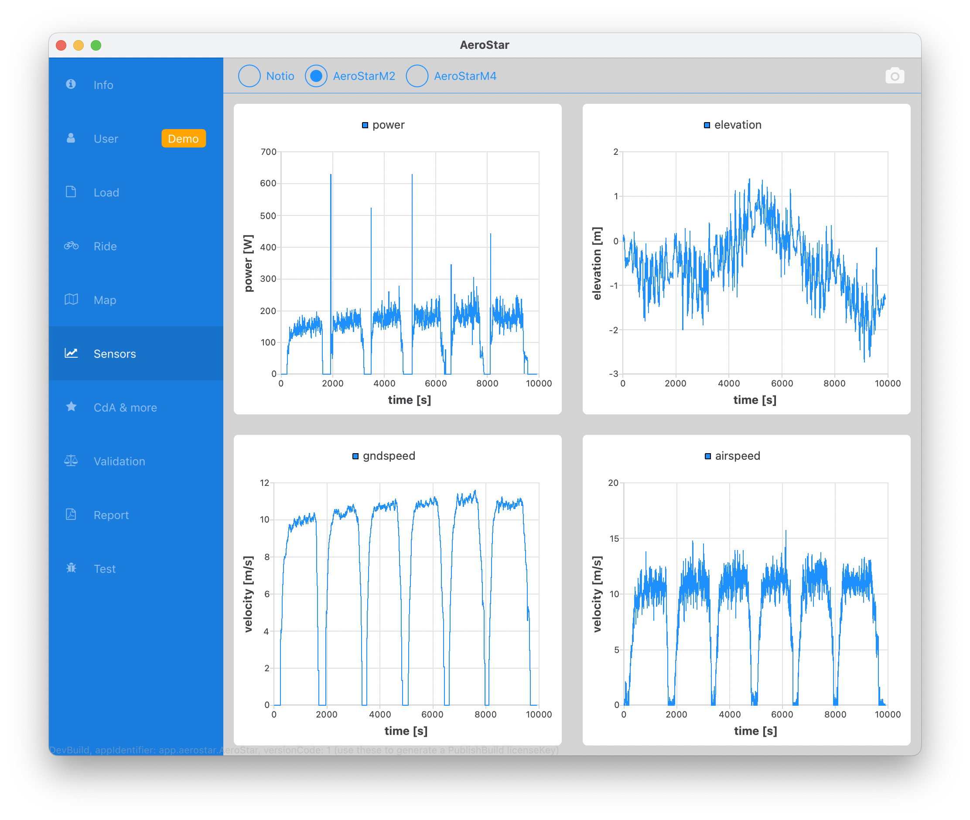Select the AeroStarM4 radio button
Screen dimensions: 970x820
(x=417, y=76)
